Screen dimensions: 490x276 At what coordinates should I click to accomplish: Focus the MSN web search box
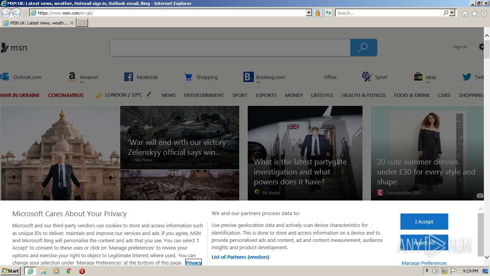[x=230, y=48]
